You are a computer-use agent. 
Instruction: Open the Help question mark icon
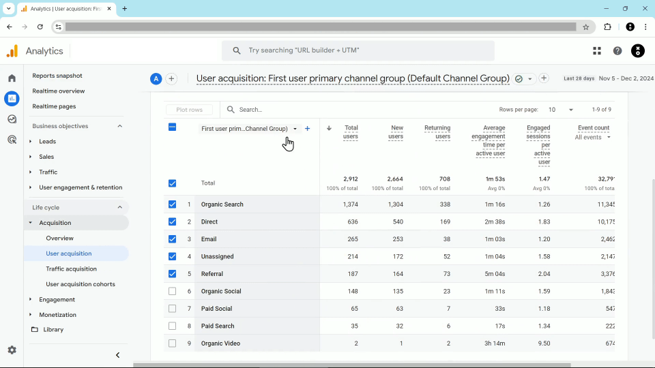click(617, 51)
